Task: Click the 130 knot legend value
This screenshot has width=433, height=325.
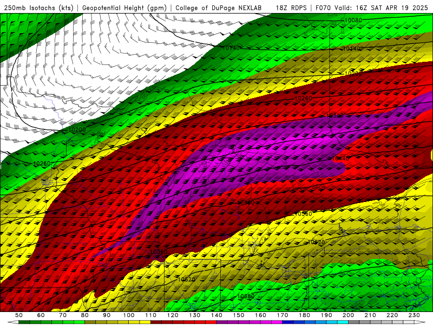Action: tap(195, 315)
